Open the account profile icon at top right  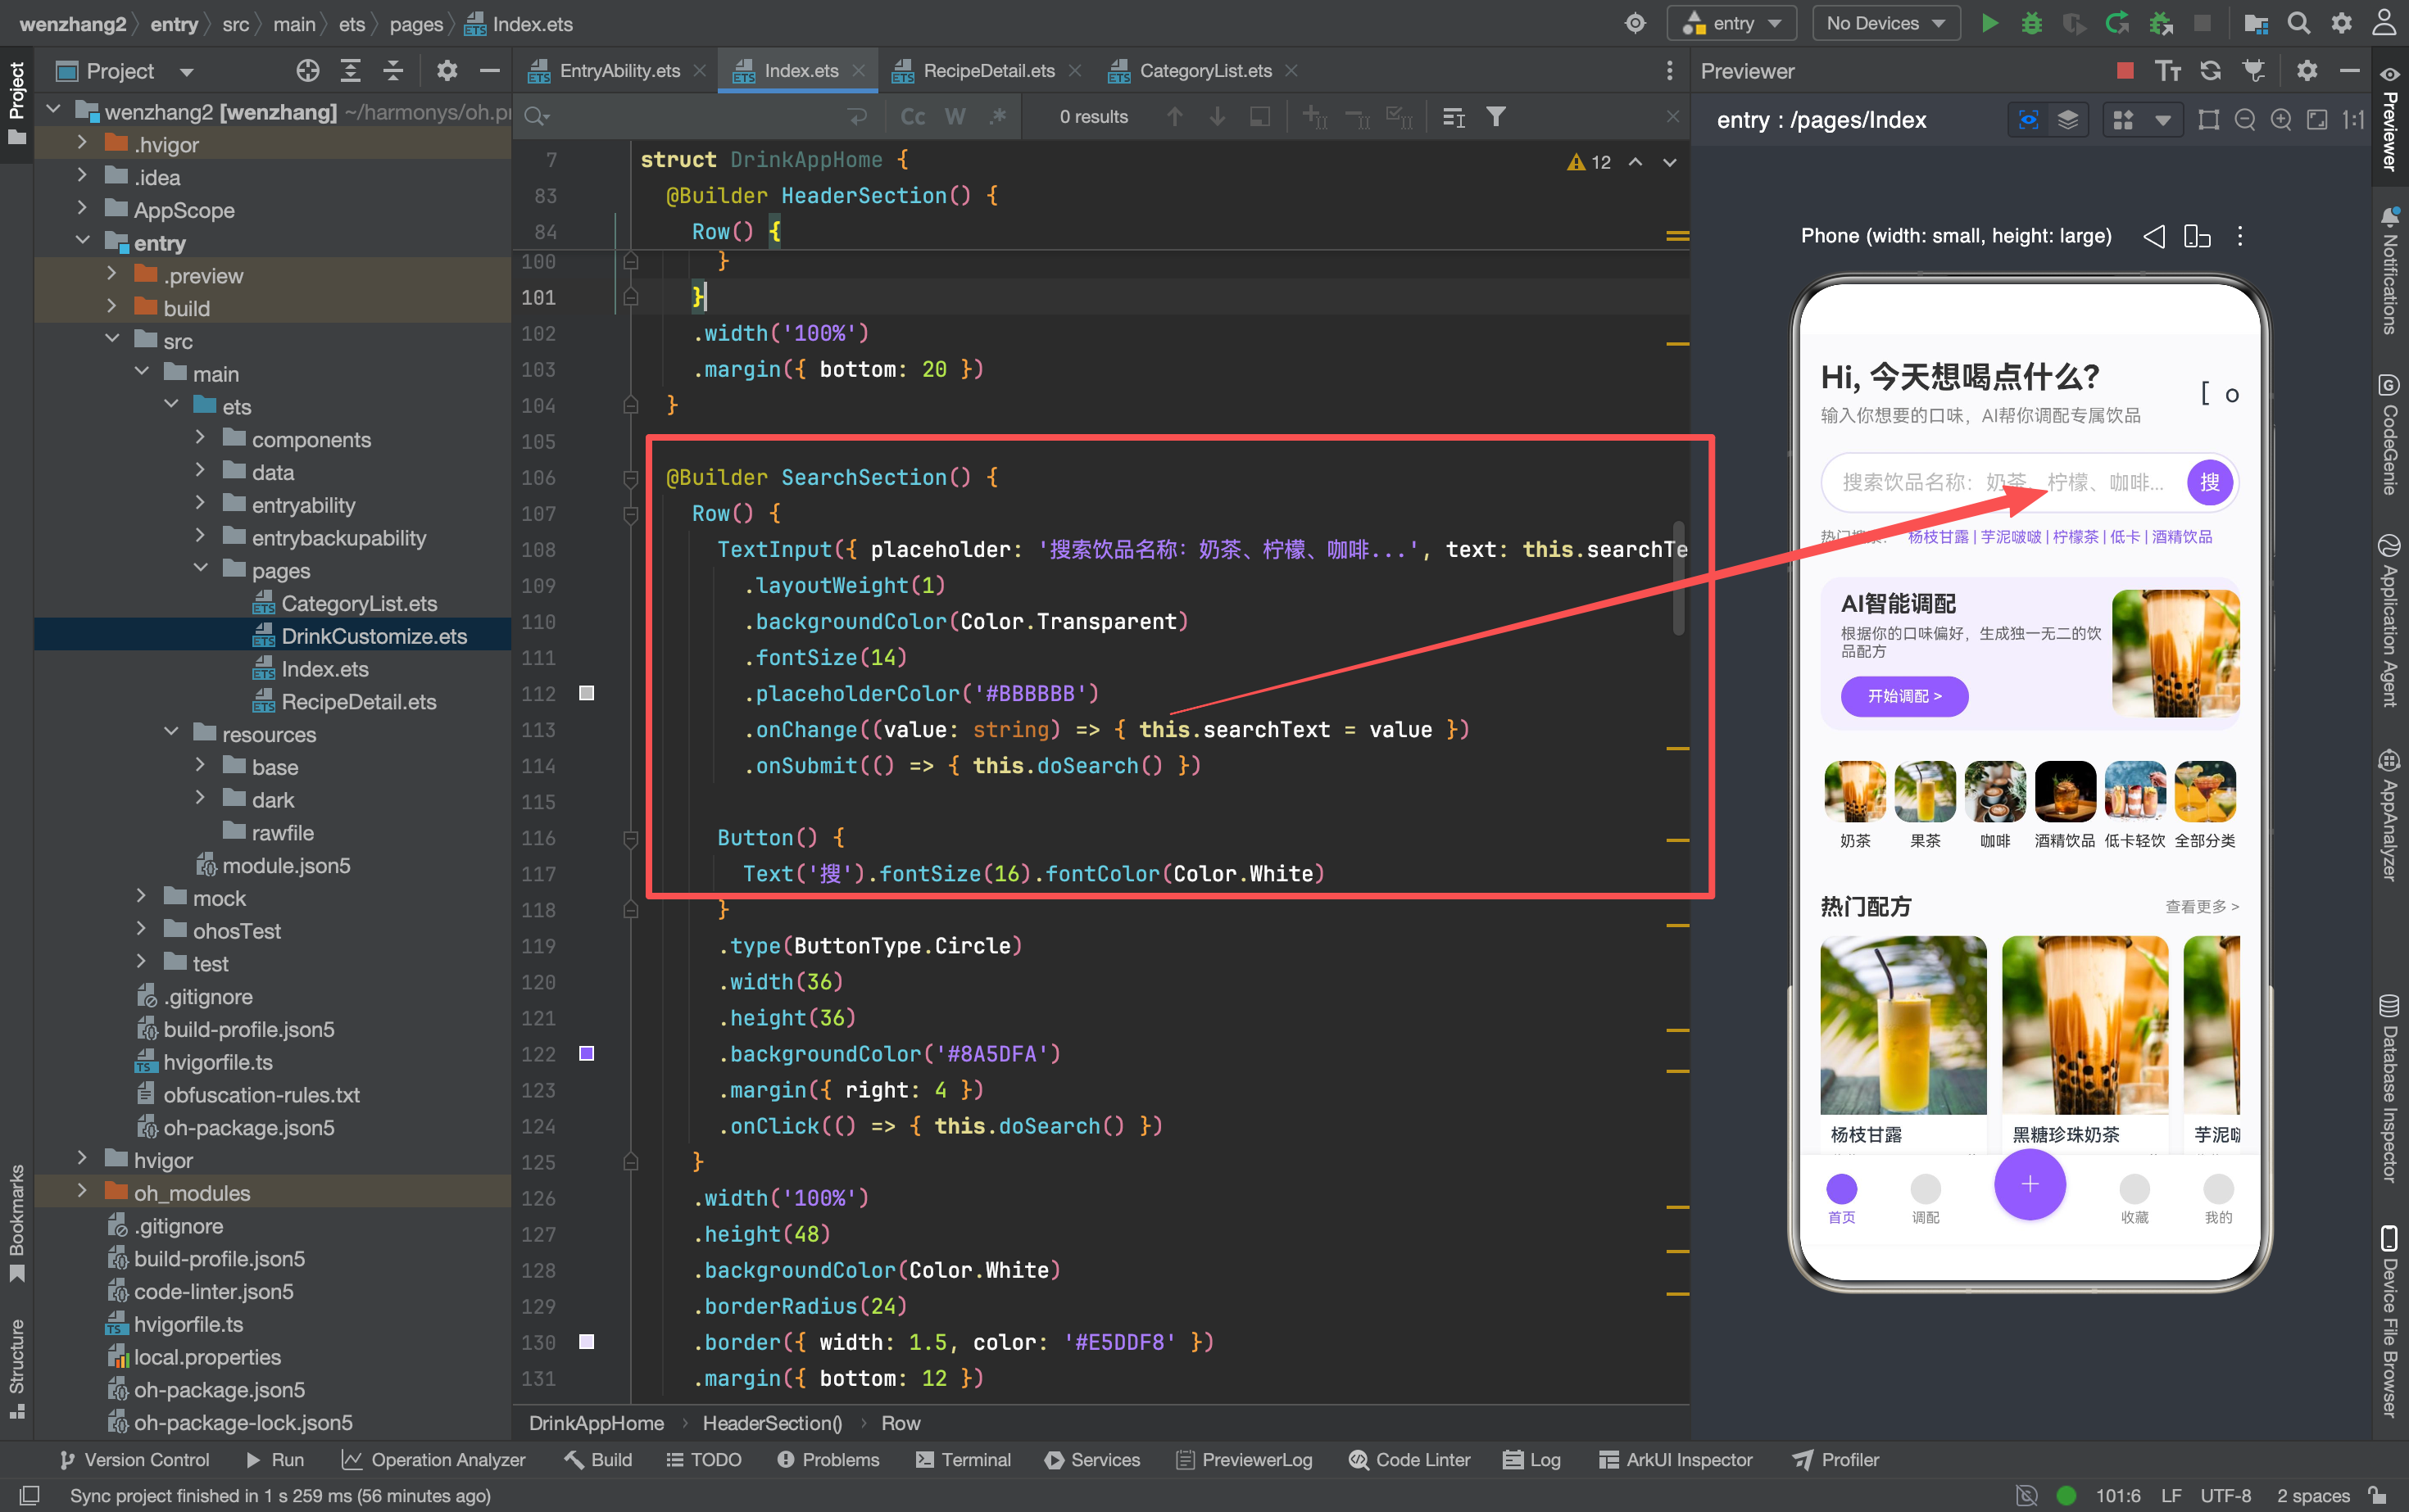coord(2385,23)
